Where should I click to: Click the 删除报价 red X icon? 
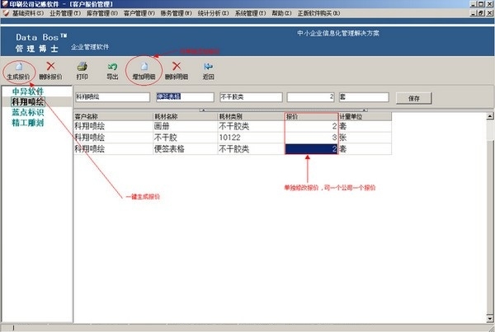coord(50,66)
